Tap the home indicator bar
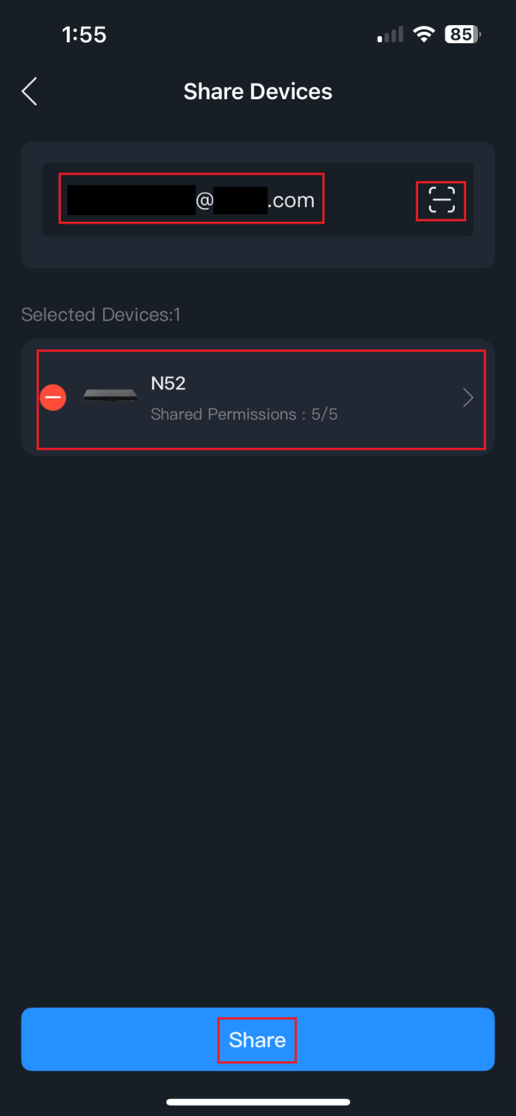Image resolution: width=516 pixels, height=1116 pixels. (x=258, y=1101)
